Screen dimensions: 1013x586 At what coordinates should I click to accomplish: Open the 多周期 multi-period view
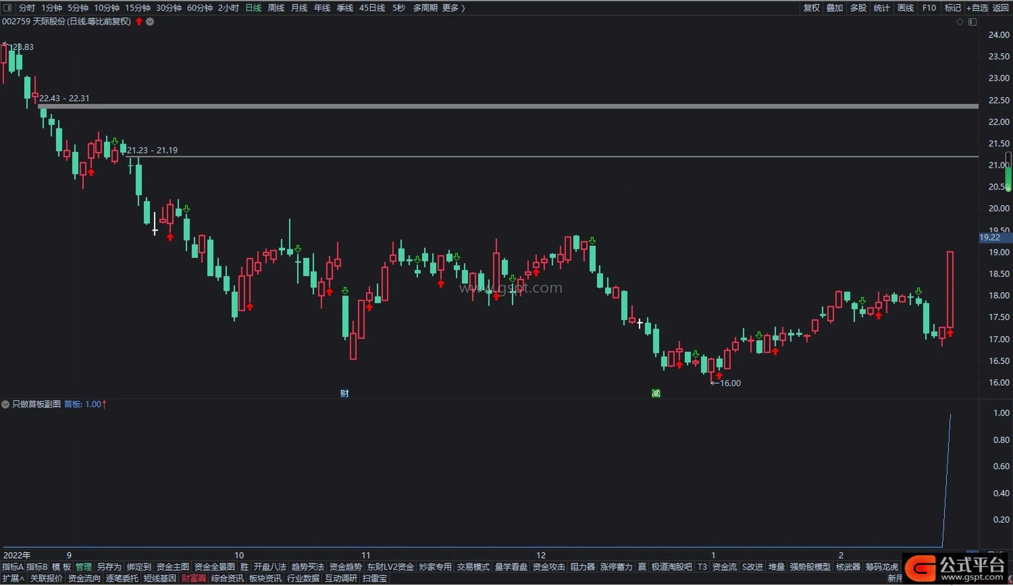click(425, 8)
